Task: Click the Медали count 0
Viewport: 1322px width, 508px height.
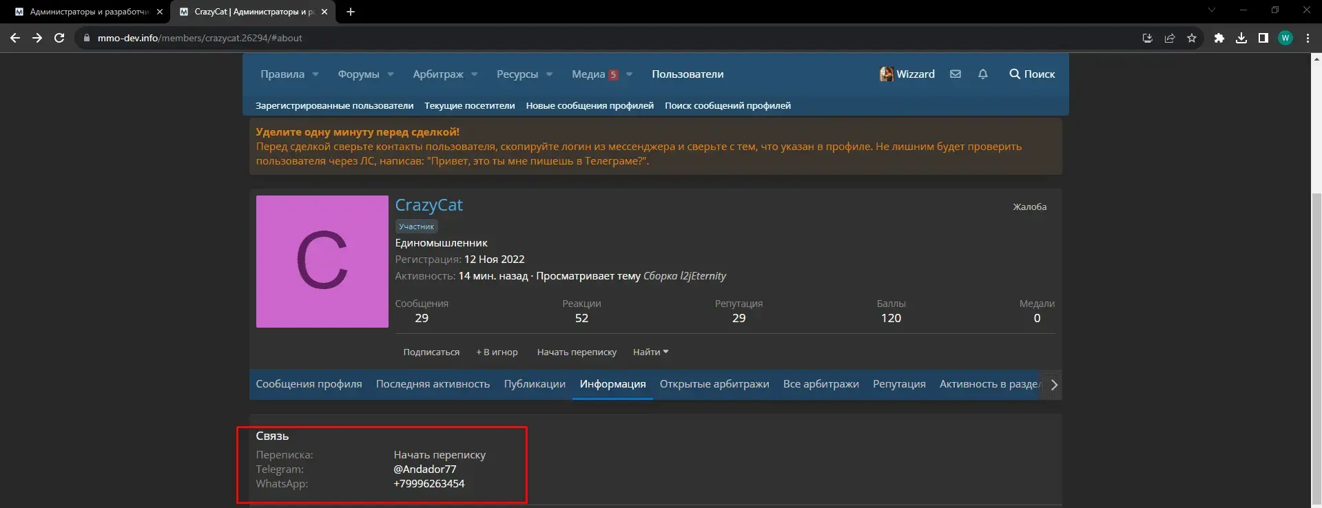Action: click(1037, 318)
